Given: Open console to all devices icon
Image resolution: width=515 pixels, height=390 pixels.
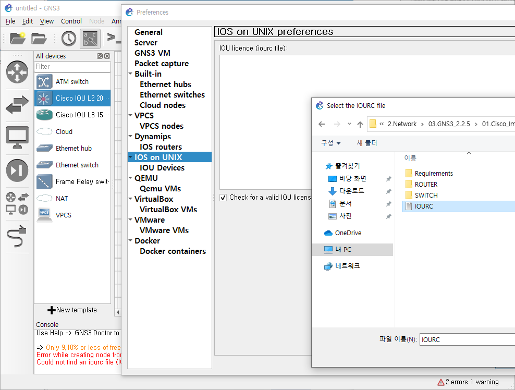Looking at the screenshot, I should 114,39.
